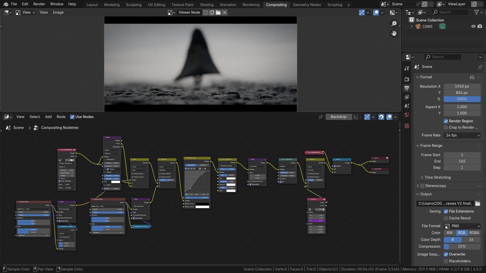Open the Frame Rate 24 fps dropdown

[x=462, y=135]
